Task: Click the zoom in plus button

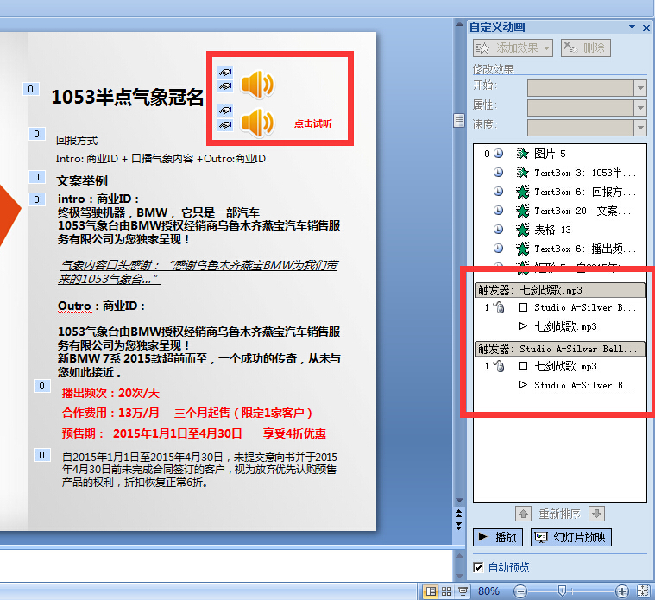Action: point(622,591)
